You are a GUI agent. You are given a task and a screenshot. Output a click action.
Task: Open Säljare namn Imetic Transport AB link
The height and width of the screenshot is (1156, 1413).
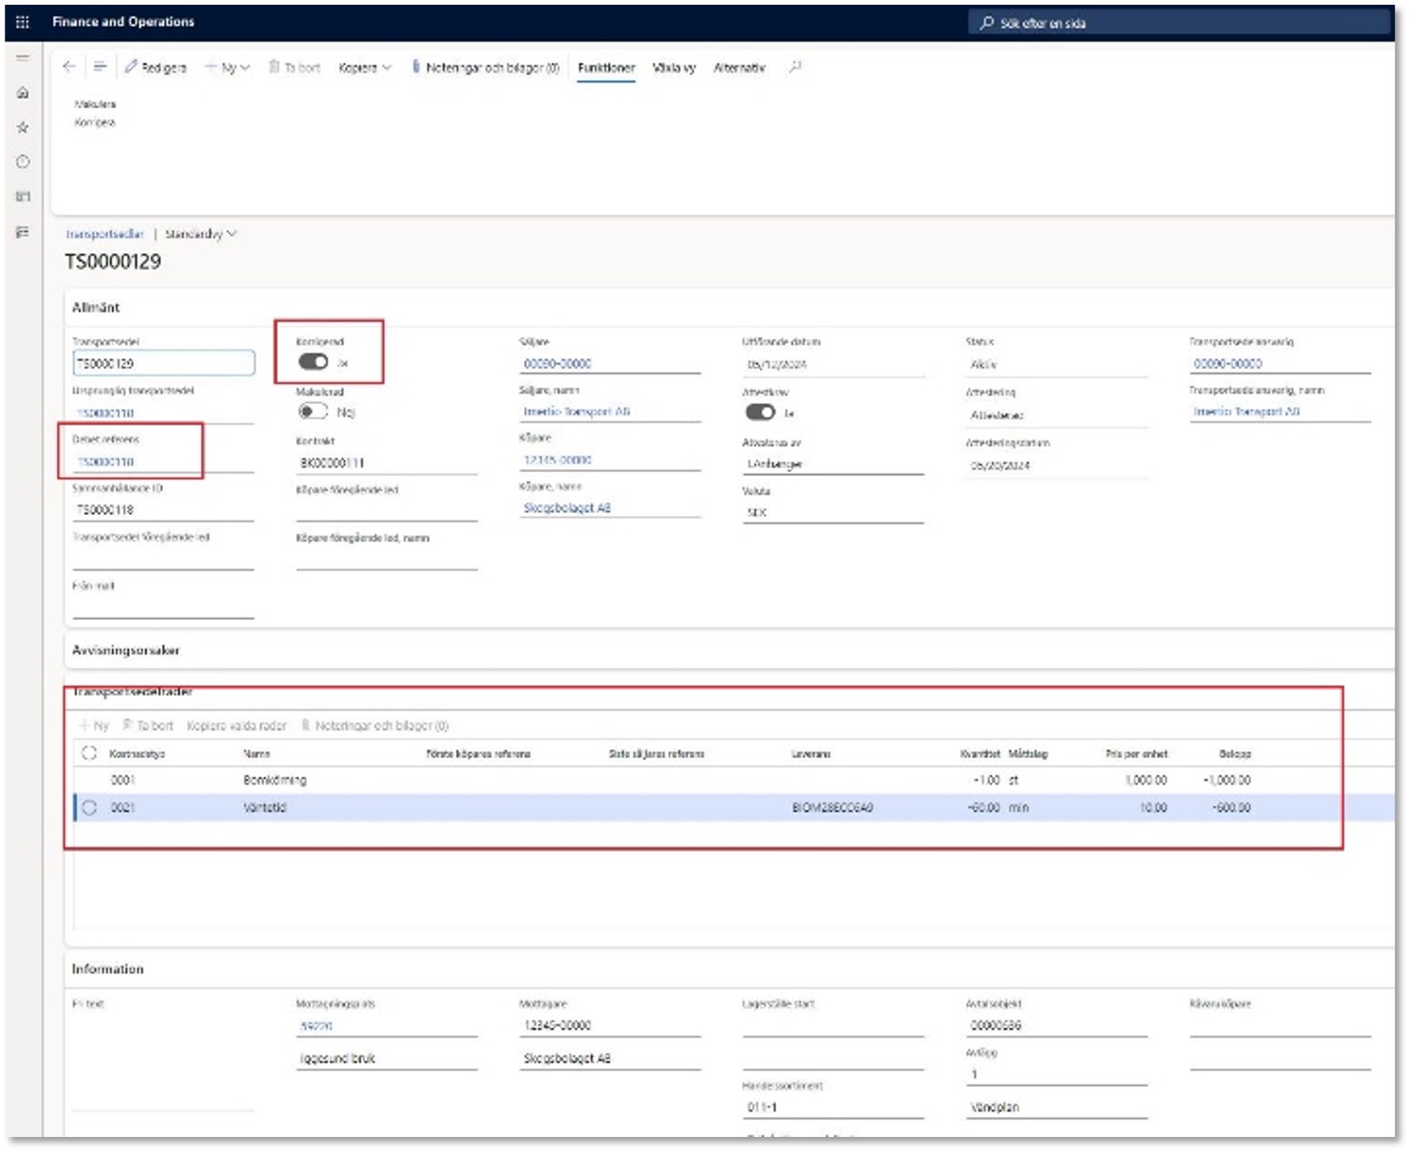coord(576,412)
